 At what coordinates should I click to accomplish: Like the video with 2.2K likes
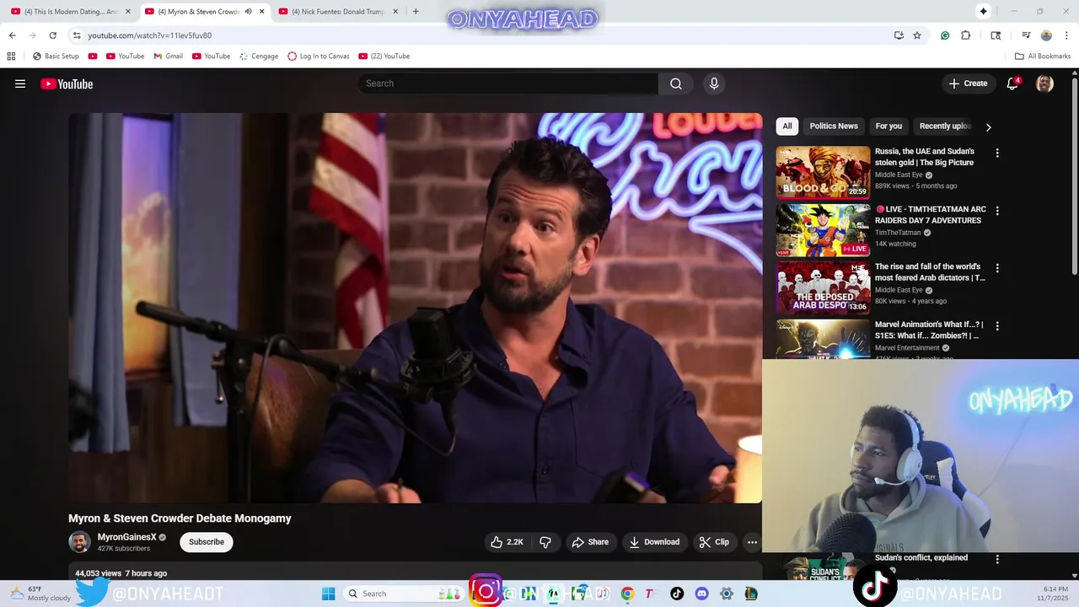507,542
